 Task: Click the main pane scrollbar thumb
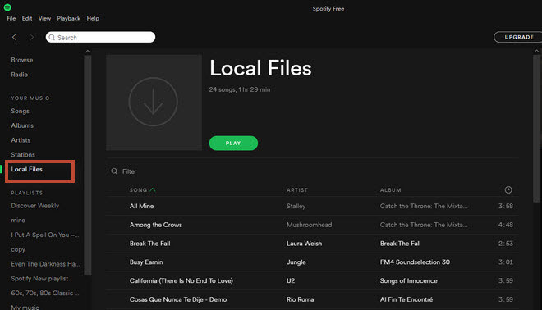point(536,129)
